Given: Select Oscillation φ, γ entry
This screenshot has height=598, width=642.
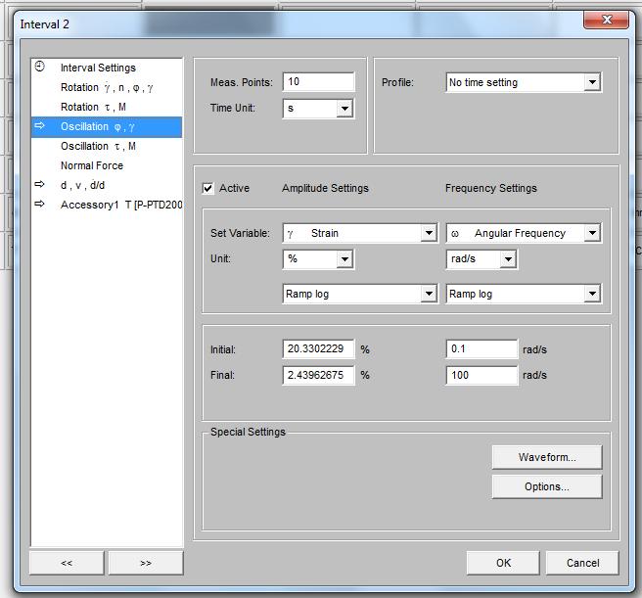Looking at the screenshot, I should pos(107,126).
